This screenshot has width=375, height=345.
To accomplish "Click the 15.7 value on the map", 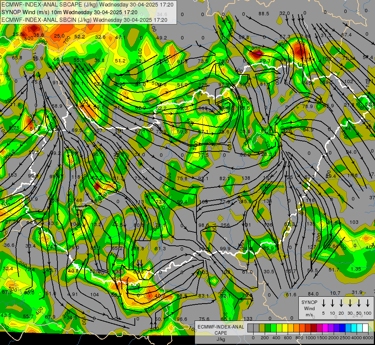I will click(x=291, y=271).
